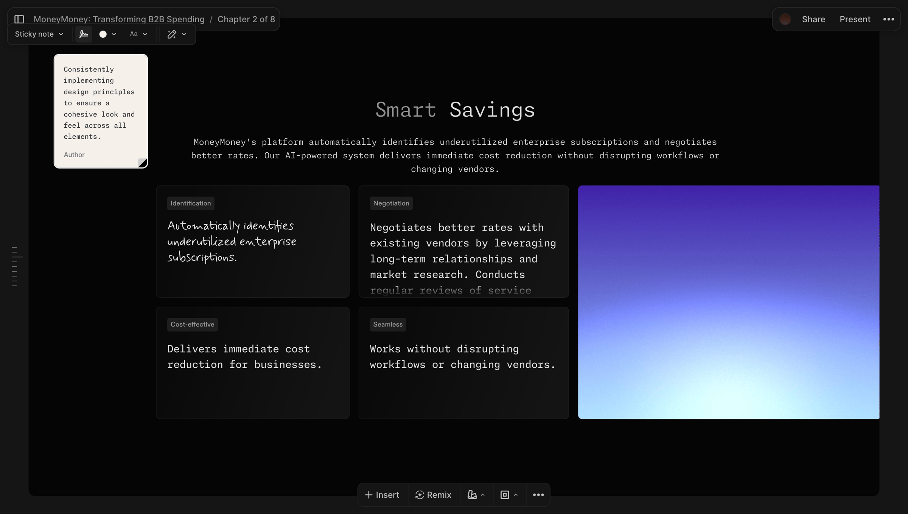Click the Identification tag

[191, 203]
